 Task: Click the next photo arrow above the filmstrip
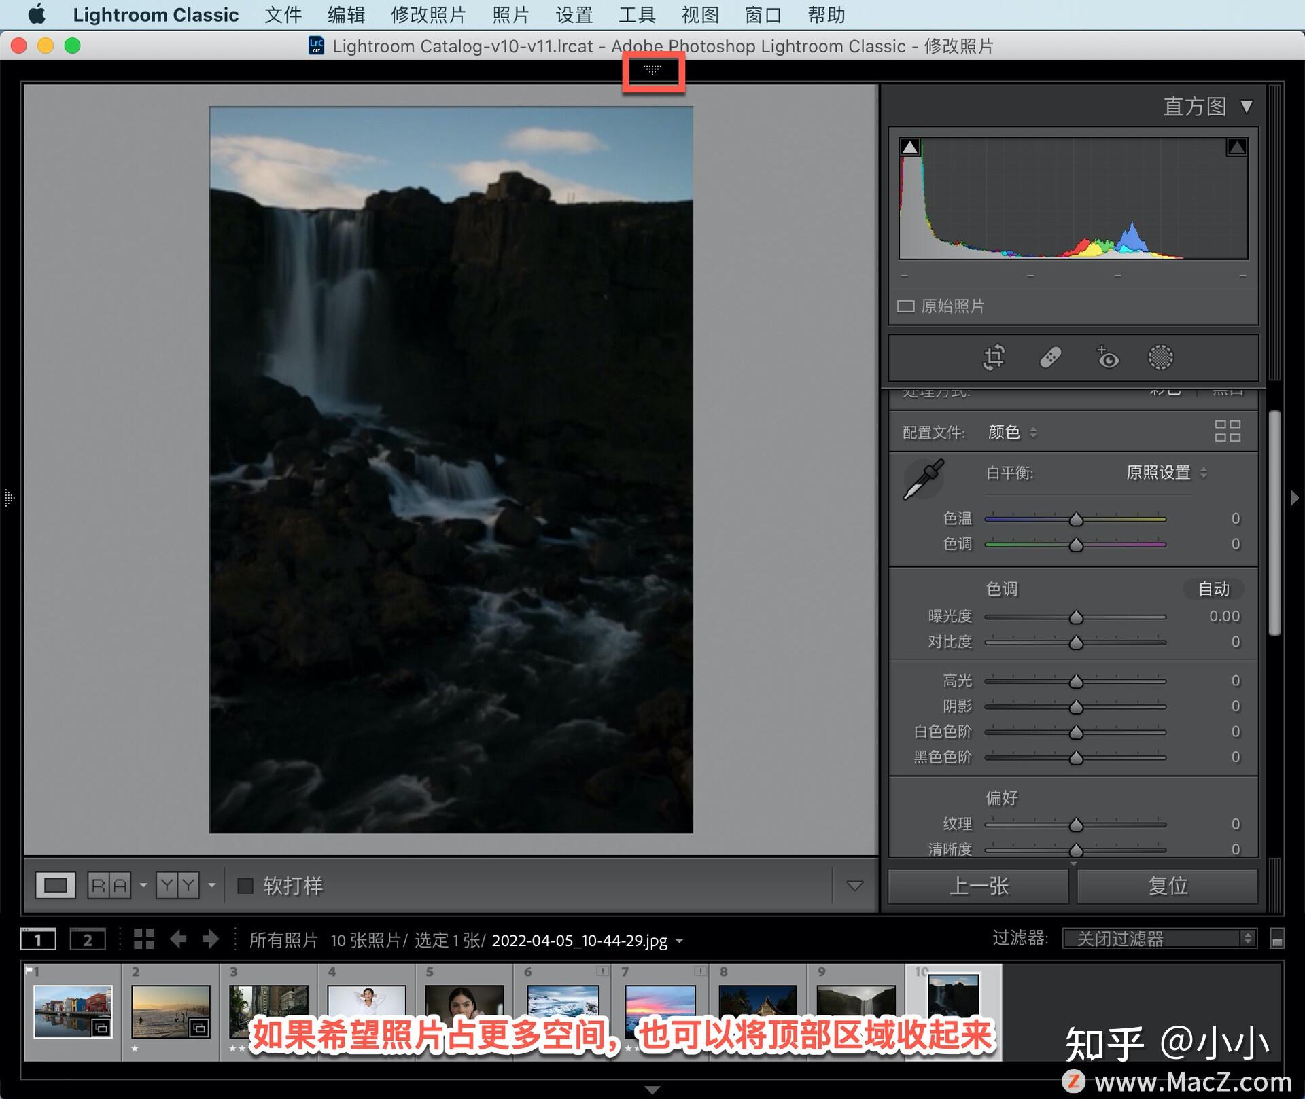click(211, 939)
